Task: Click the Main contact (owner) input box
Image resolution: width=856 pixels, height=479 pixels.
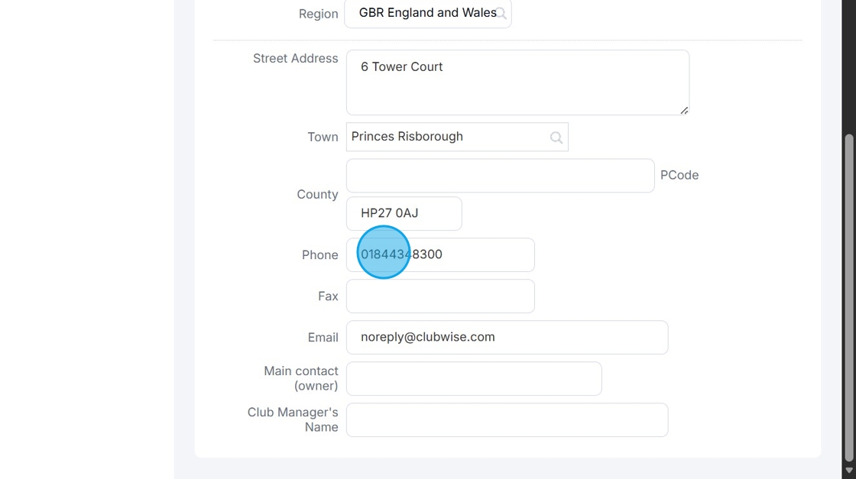Action: point(472,378)
